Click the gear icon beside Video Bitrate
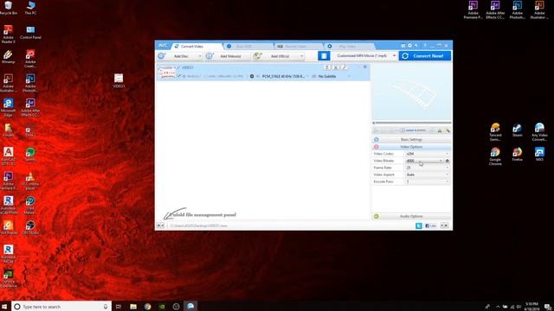 [x=448, y=161]
